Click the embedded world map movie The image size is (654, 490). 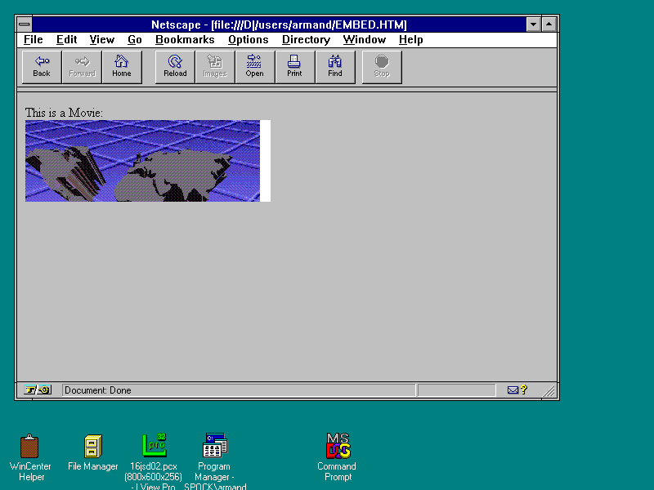coord(143,161)
